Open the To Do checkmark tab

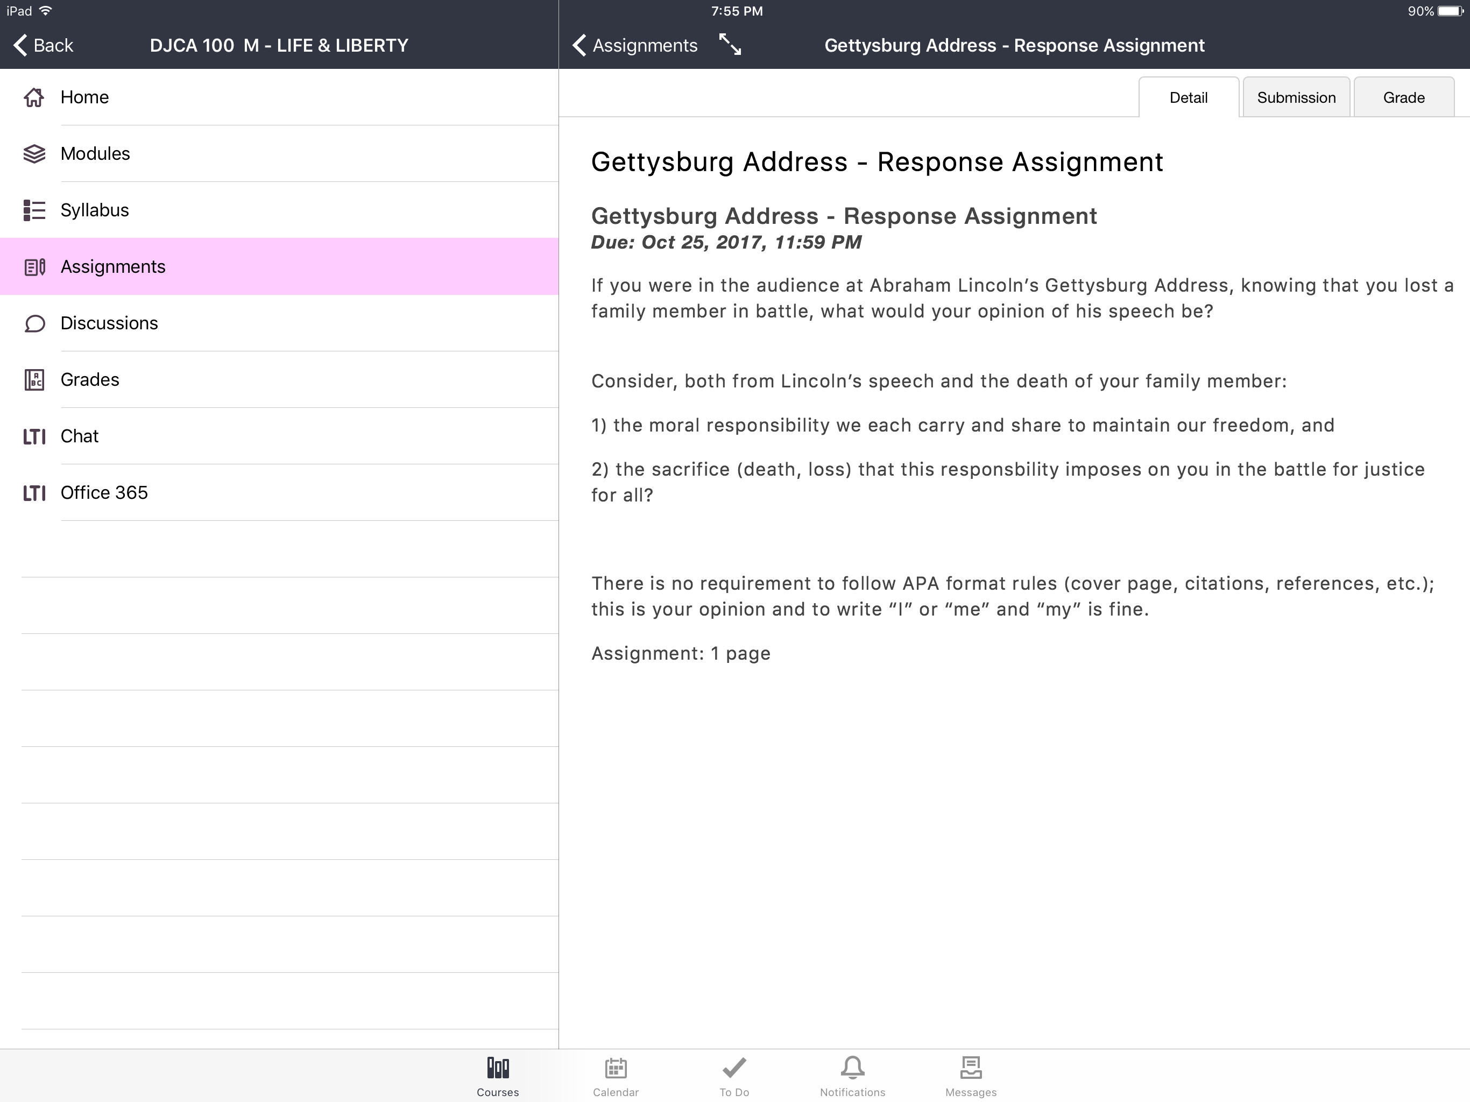click(x=734, y=1077)
